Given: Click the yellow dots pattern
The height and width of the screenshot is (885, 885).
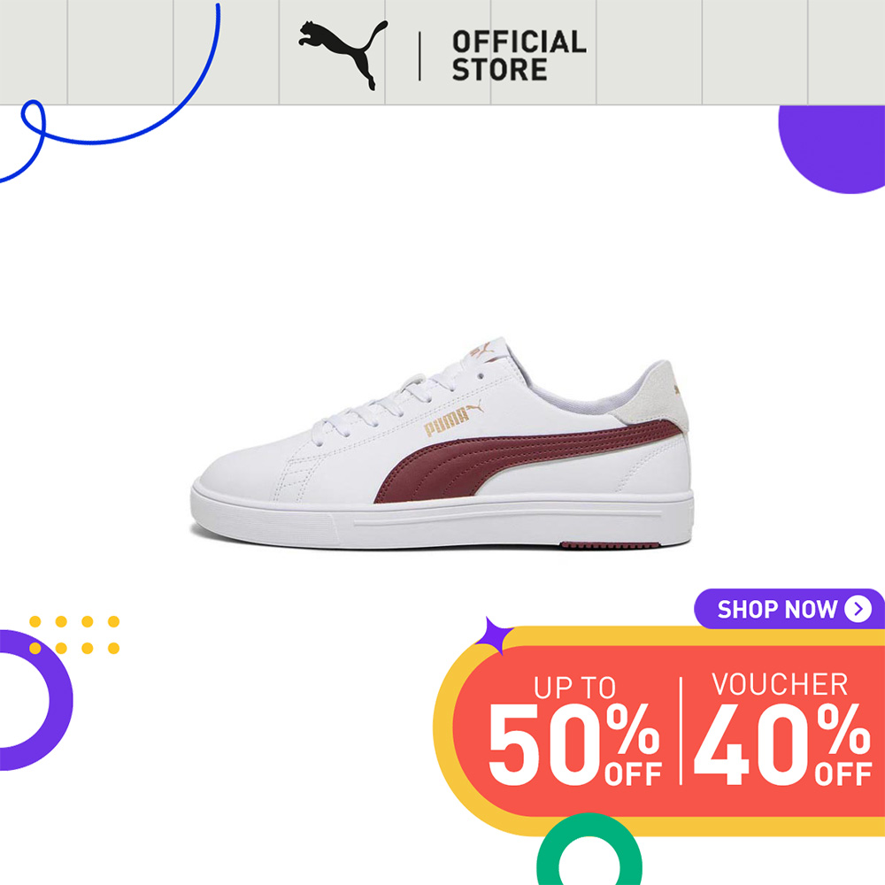Looking at the screenshot, I should (74, 635).
